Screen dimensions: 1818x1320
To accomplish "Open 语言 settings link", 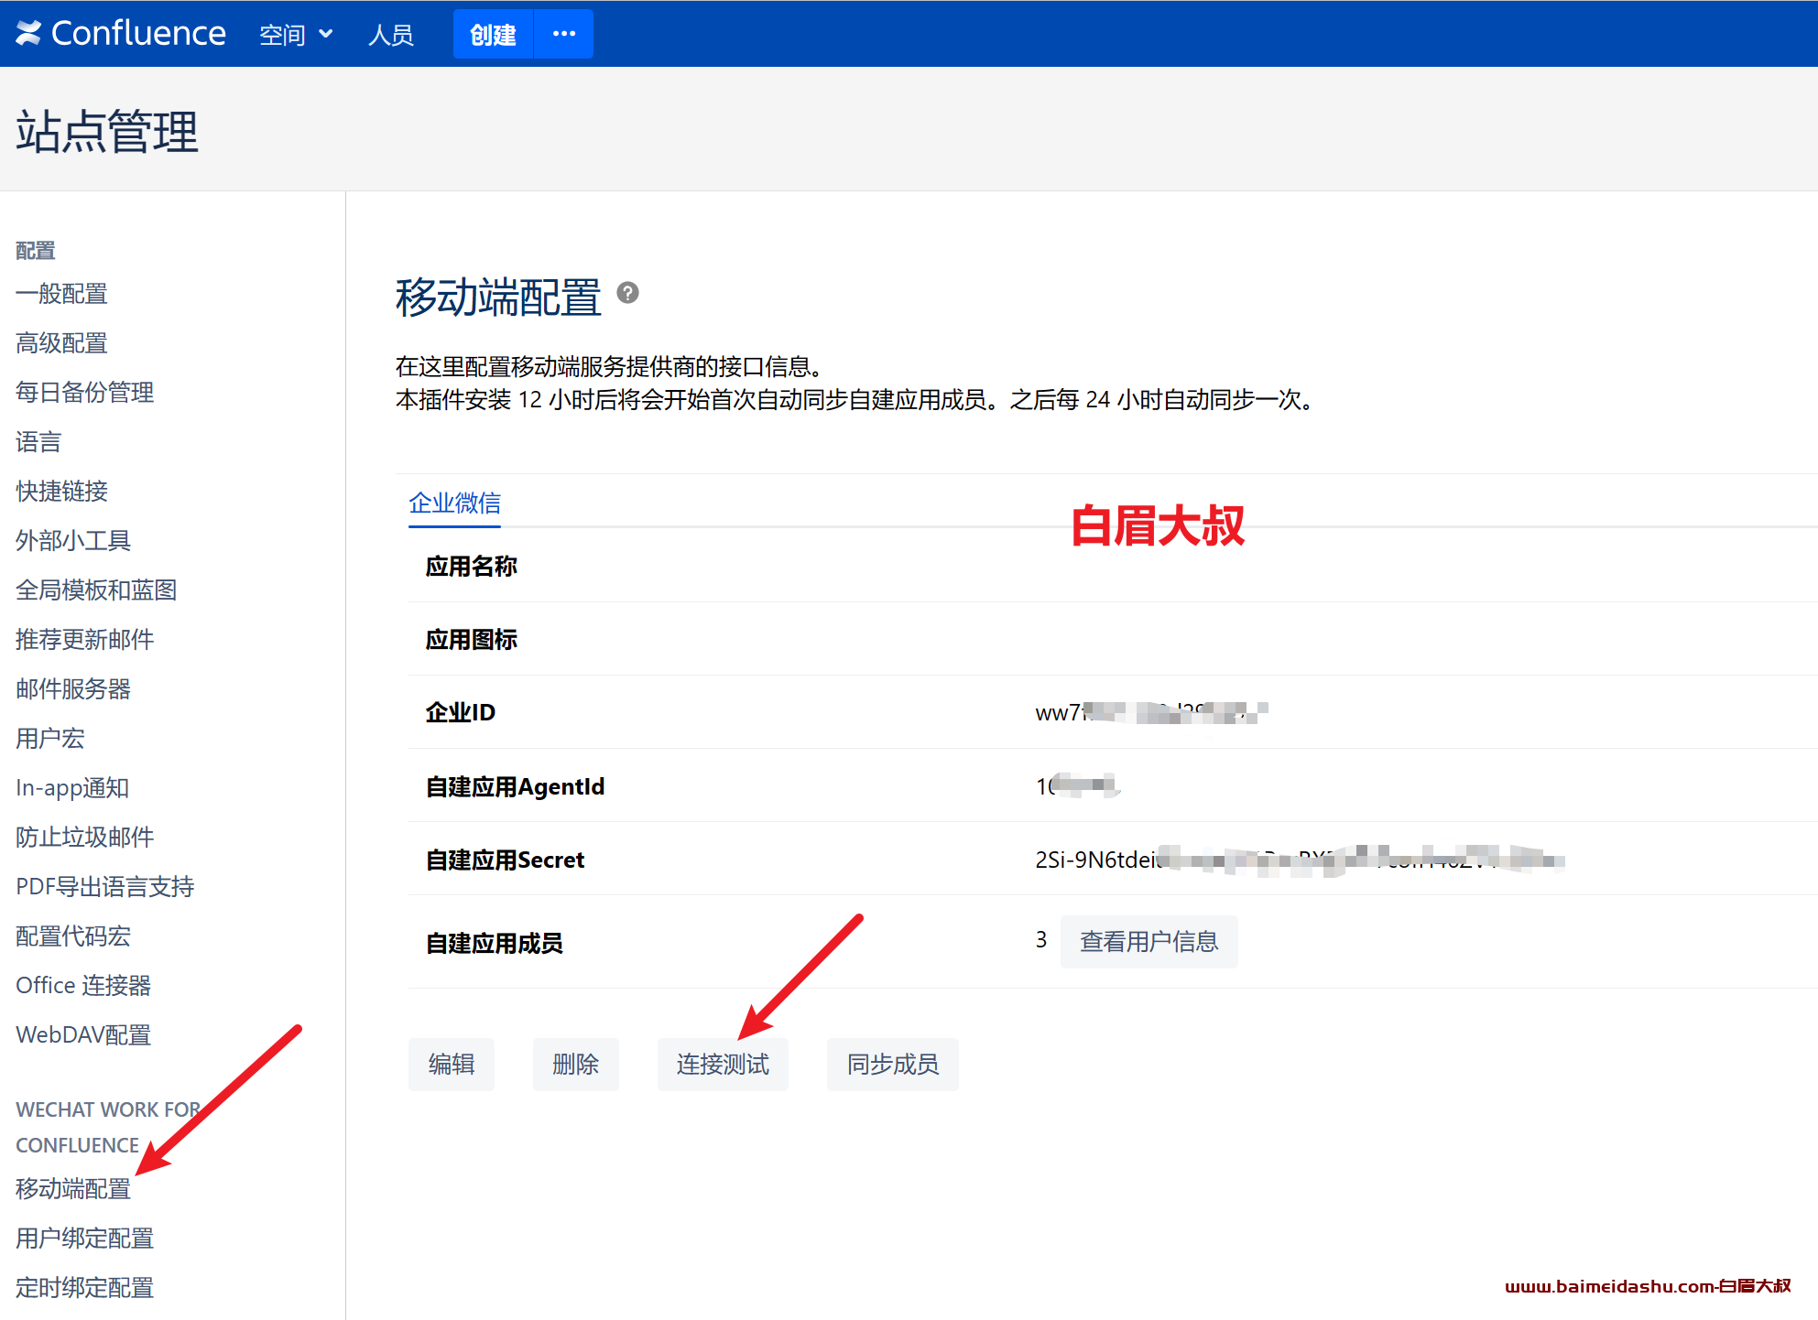I will point(38,442).
